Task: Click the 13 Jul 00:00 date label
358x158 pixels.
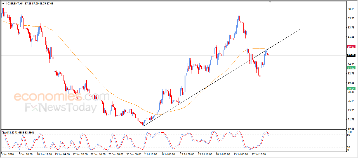Action: [187, 154]
